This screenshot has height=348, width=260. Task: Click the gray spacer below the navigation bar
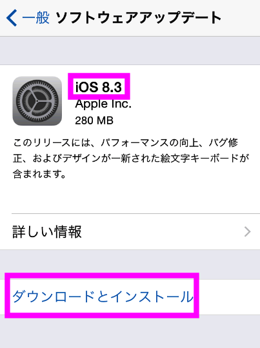pos(130,51)
